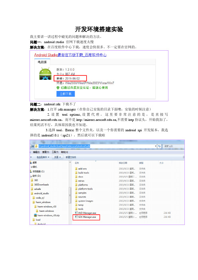198x280 pixels.
Task: Click the code_syl folder icon
Action: pyautogui.click(x=34, y=198)
